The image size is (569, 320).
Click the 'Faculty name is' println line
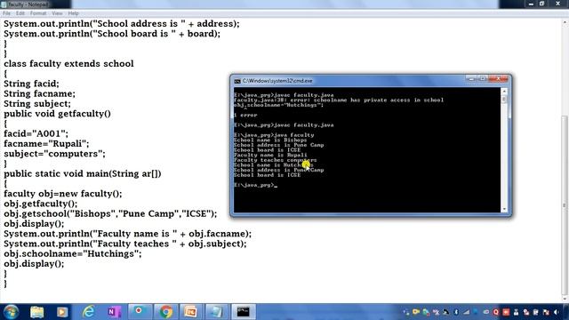pyautogui.click(x=127, y=234)
